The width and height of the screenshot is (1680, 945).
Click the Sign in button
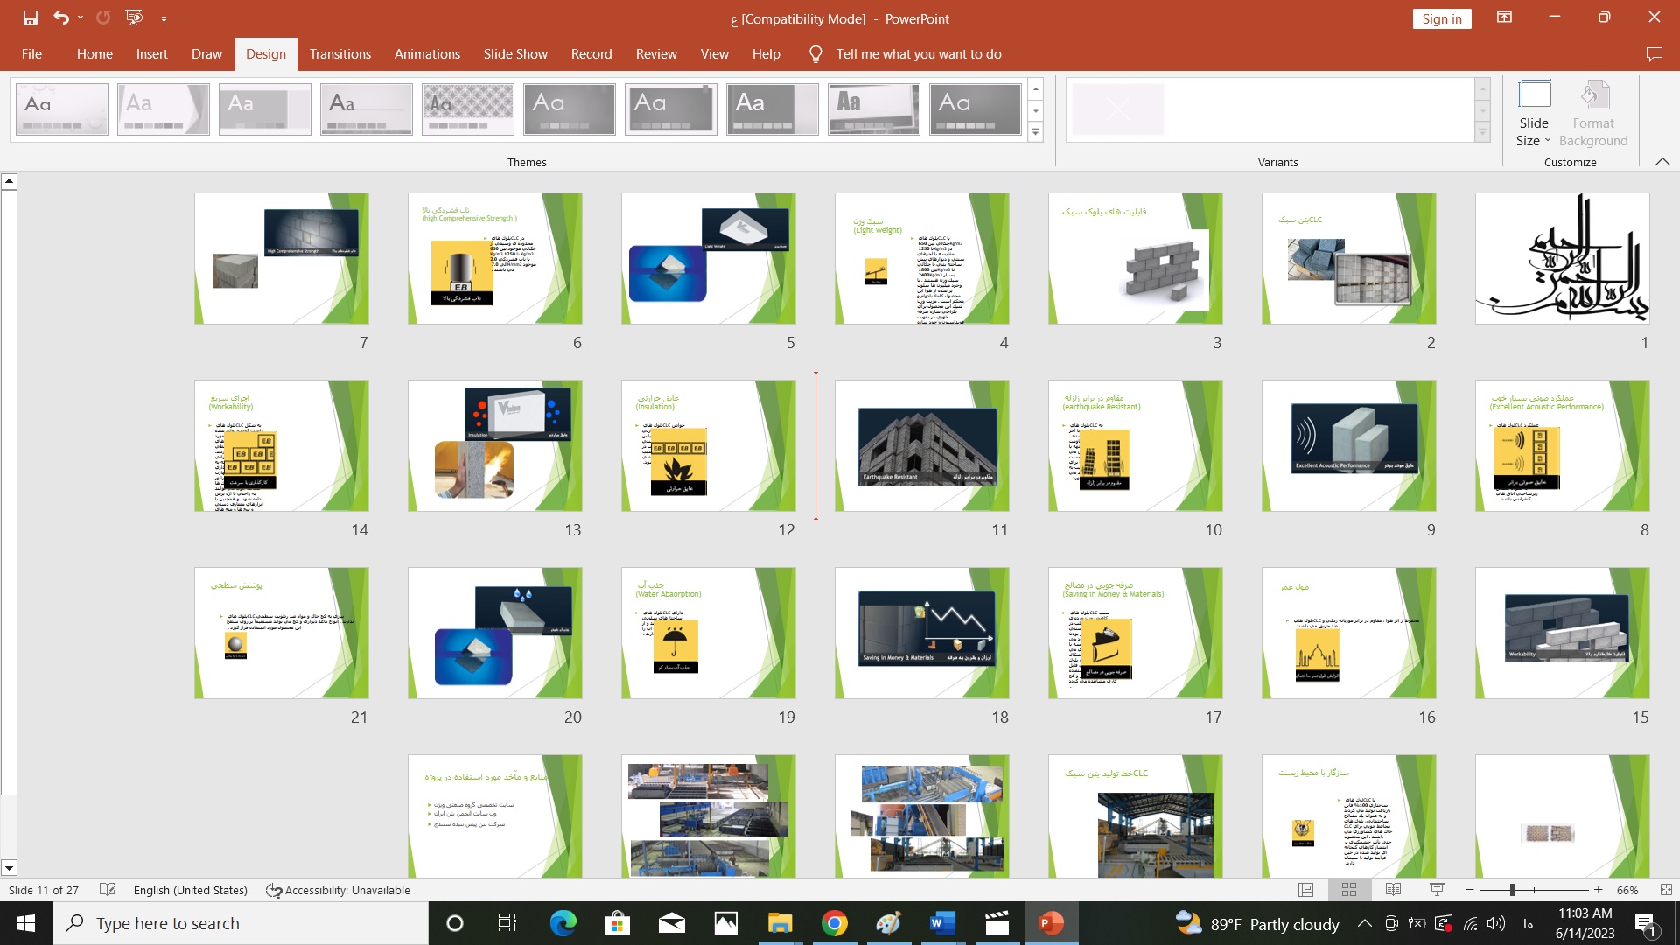(1441, 18)
